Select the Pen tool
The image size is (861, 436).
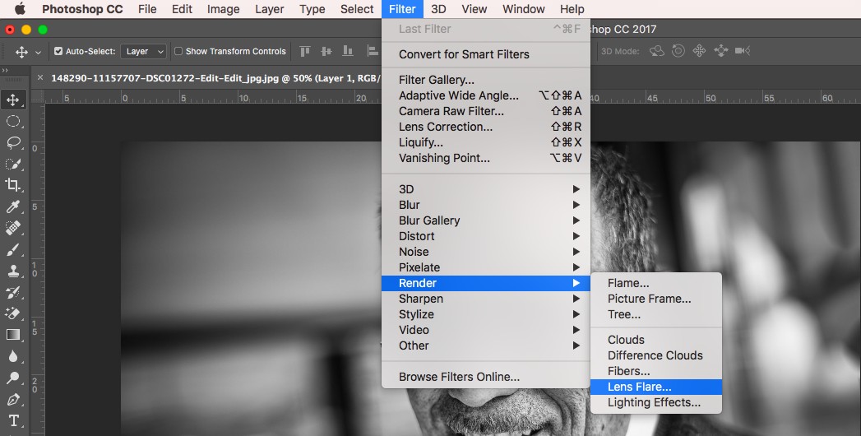[13, 399]
